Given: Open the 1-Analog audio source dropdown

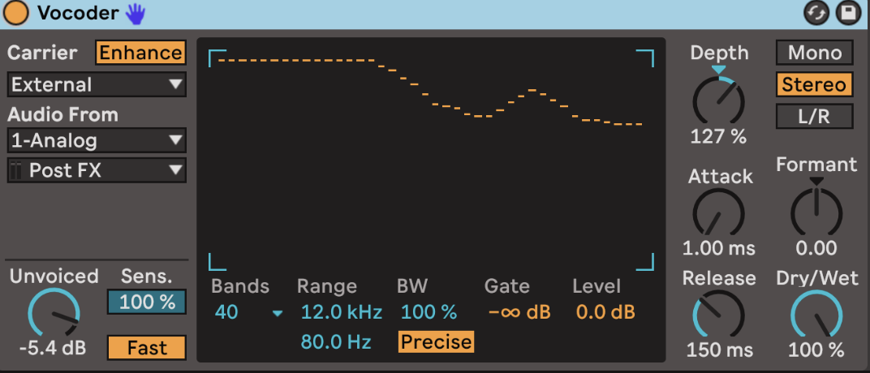Looking at the screenshot, I should (97, 140).
